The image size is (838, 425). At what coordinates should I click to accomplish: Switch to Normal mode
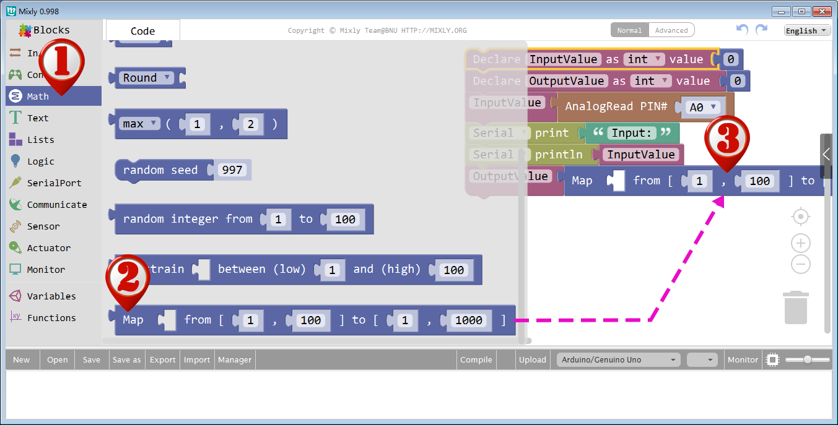[629, 30]
